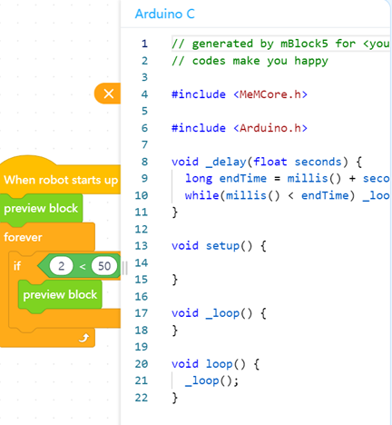Click the panel divider handle beside the code

pyautogui.click(x=124, y=268)
